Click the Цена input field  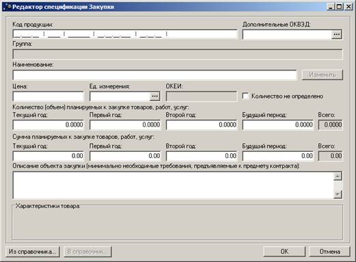tap(49, 96)
